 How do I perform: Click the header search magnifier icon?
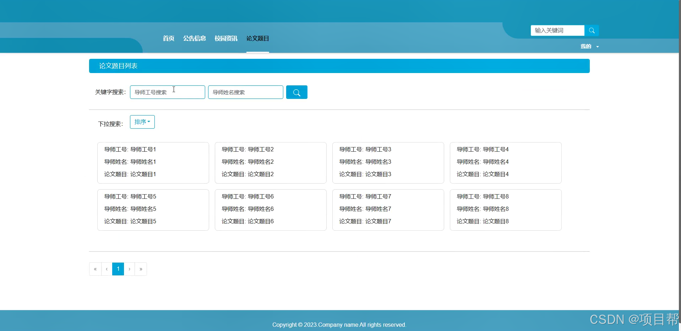592,30
